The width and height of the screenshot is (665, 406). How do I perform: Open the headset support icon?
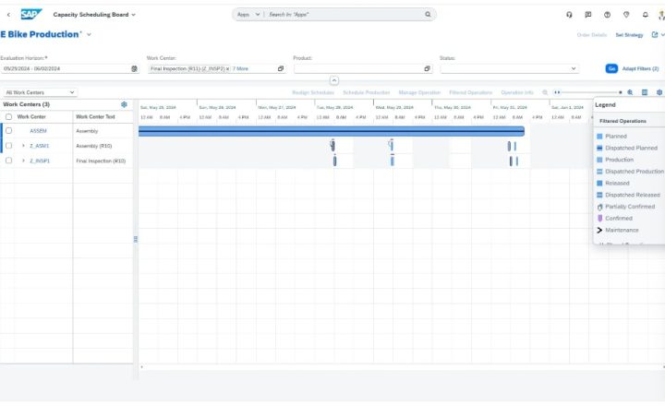coord(569,15)
